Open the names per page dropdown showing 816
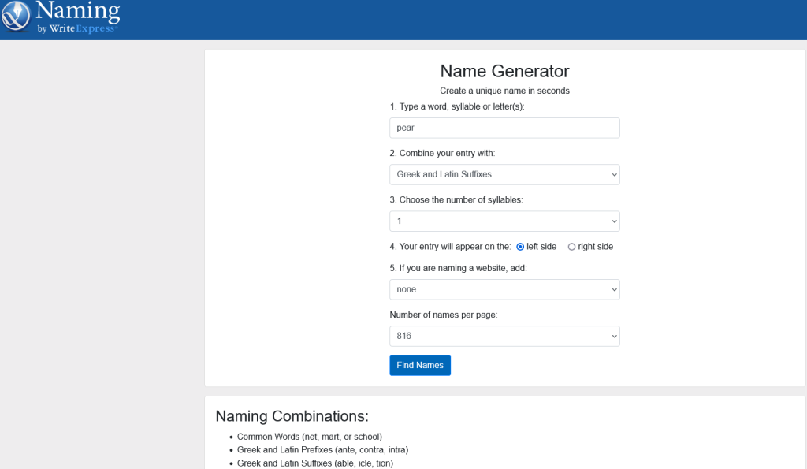Viewport: 807px width, 469px height. 504,336
